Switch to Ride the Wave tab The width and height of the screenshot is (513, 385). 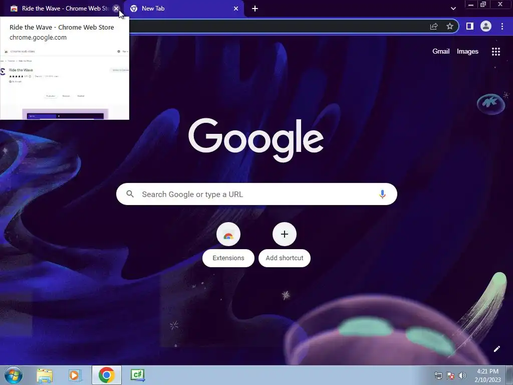[x=62, y=9]
